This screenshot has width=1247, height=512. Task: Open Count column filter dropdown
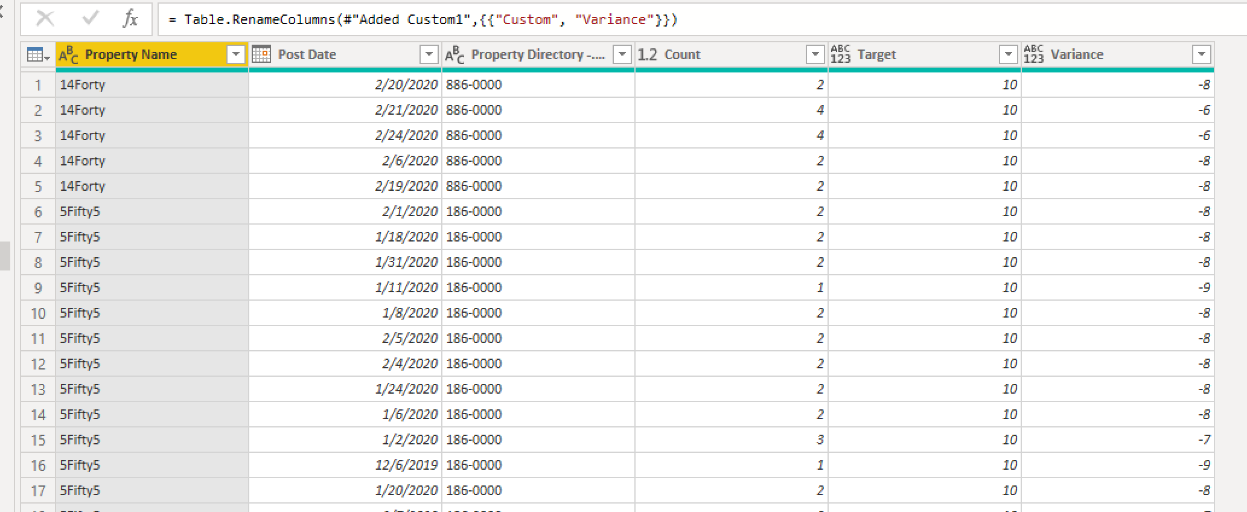point(815,55)
